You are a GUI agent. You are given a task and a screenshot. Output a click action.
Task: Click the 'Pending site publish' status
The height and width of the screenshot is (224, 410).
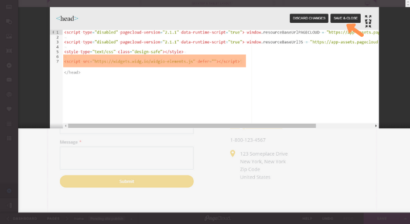pyautogui.click(x=107, y=219)
